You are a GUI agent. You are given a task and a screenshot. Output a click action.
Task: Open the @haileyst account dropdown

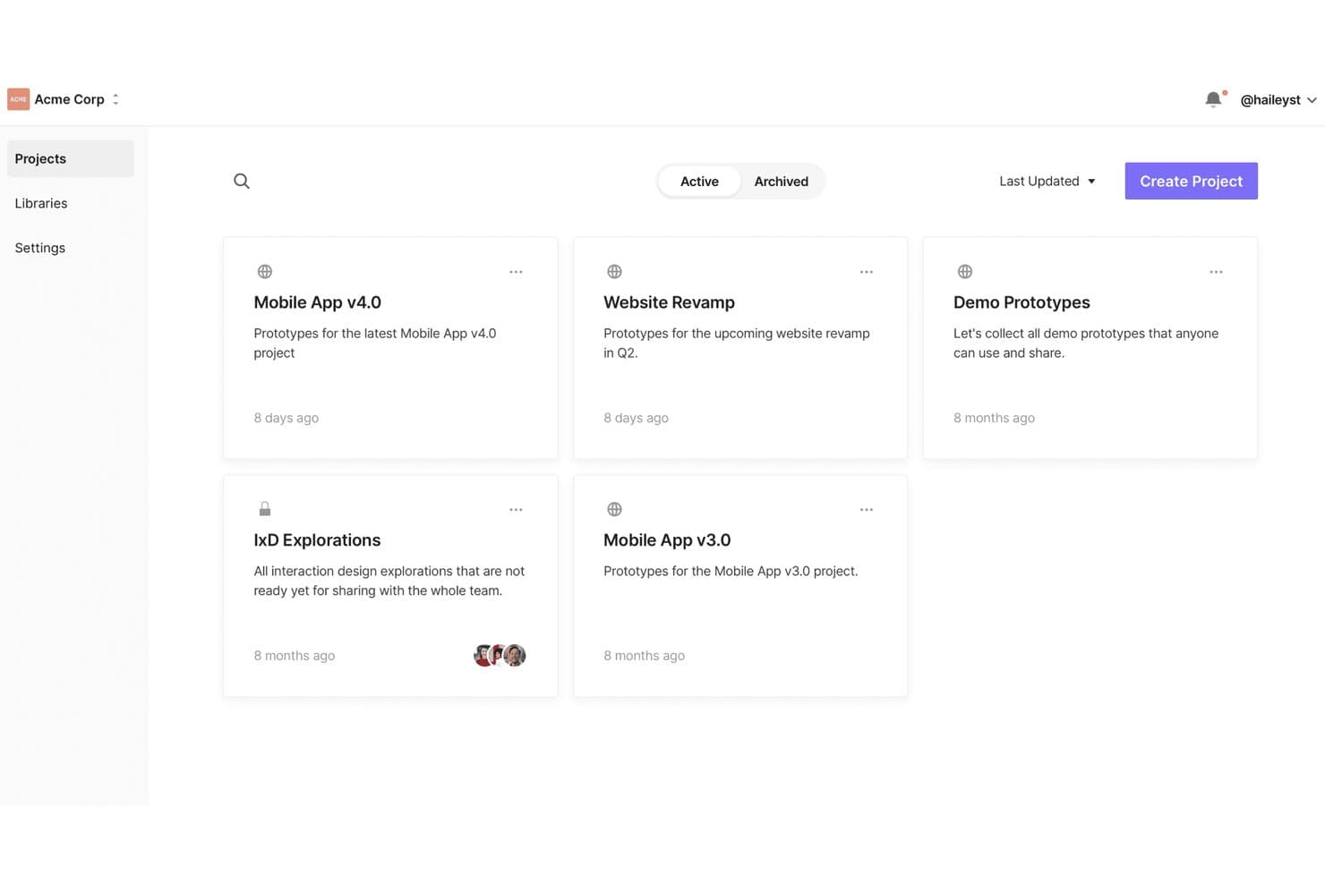[x=1278, y=100]
